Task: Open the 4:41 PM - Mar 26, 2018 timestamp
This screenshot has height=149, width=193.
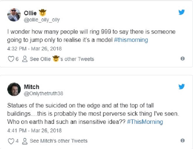Action: pyautogui.click(x=34, y=131)
